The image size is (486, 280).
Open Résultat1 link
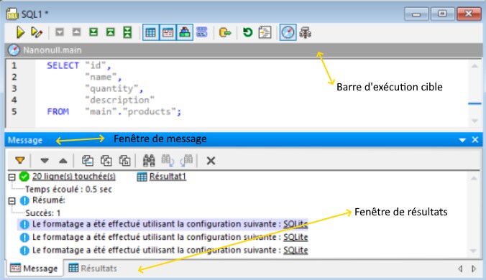point(168,177)
